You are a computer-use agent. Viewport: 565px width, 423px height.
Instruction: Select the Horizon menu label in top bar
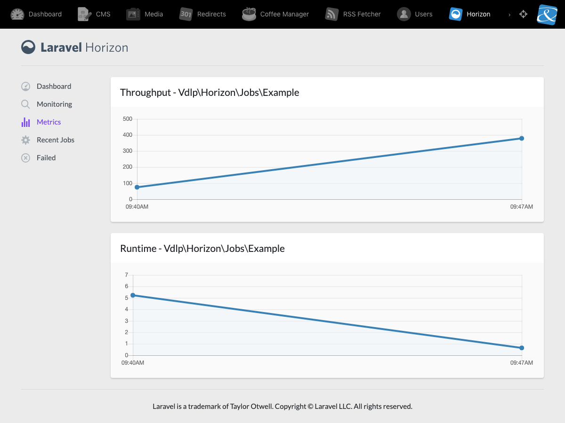pyautogui.click(x=478, y=14)
